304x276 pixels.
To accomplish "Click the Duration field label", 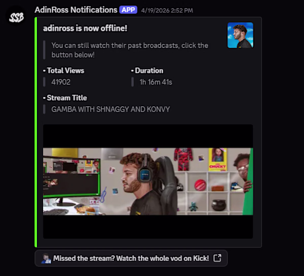I will click(147, 71).
